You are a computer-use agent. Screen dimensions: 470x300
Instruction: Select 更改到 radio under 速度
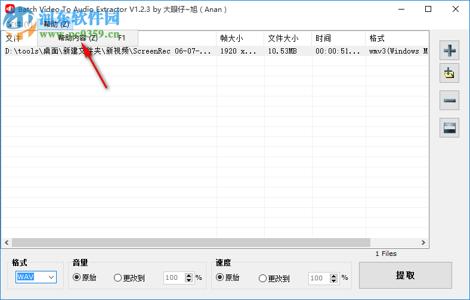[274, 279]
